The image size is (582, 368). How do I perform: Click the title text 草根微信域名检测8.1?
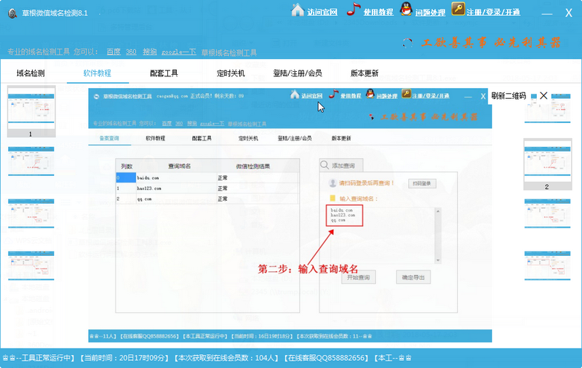(x=55, y=13)
